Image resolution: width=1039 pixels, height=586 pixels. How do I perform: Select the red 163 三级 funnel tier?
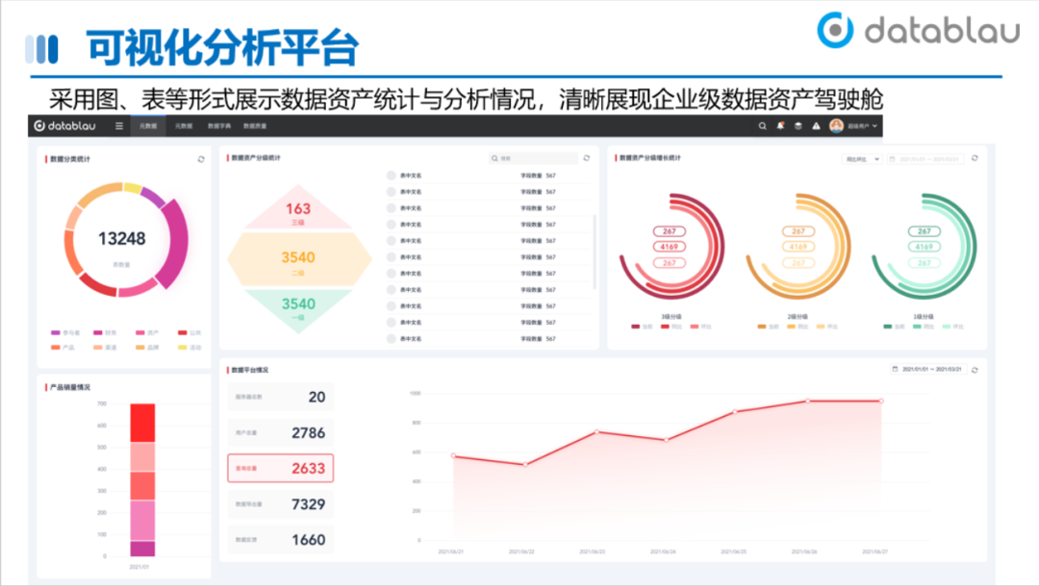click(298, 209)
